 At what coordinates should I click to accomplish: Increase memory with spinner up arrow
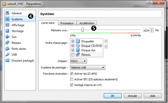pyautogui.click(x=151, y=29)
